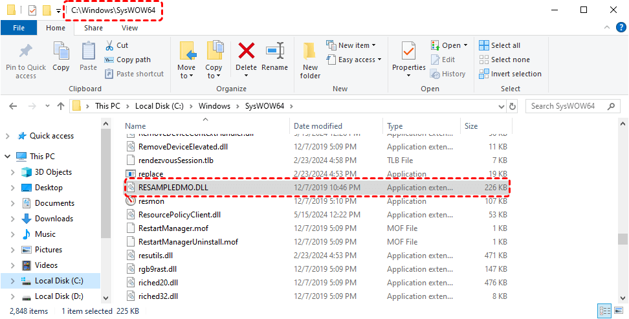Expand Quick access in navigation pane
Viewport: 629px width, 319px height.
[x=8, y=136]
